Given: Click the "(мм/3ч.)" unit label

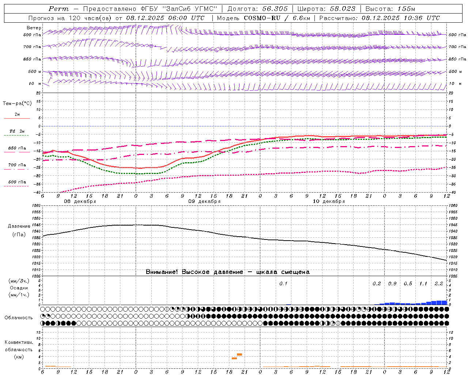Looking at the screenshot, I should pyautogui.click(x=19, y=281).
